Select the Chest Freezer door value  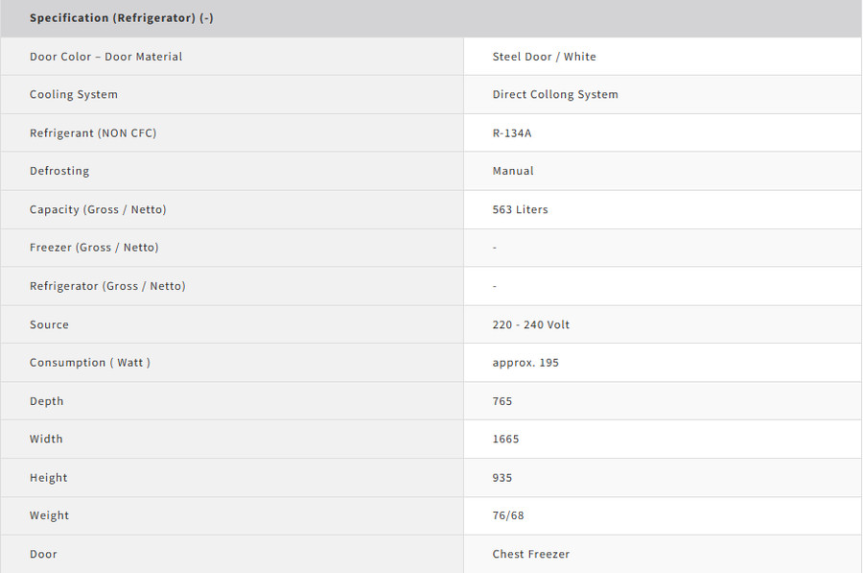[x=530, y=555]
